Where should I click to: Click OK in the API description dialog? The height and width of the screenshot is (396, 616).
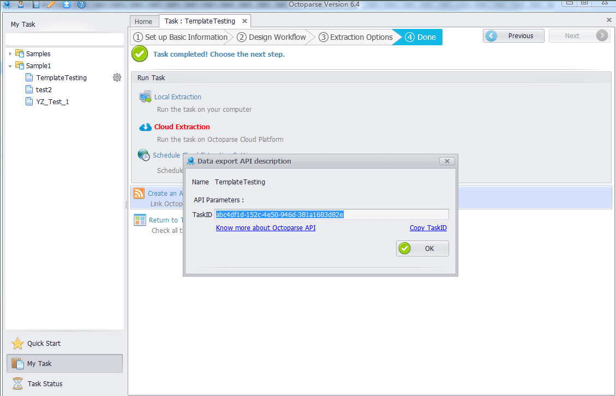point(422,248)
